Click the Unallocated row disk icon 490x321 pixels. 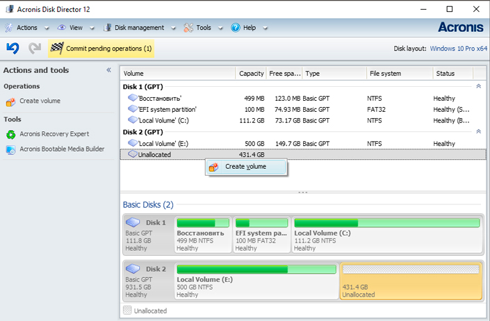133,154
